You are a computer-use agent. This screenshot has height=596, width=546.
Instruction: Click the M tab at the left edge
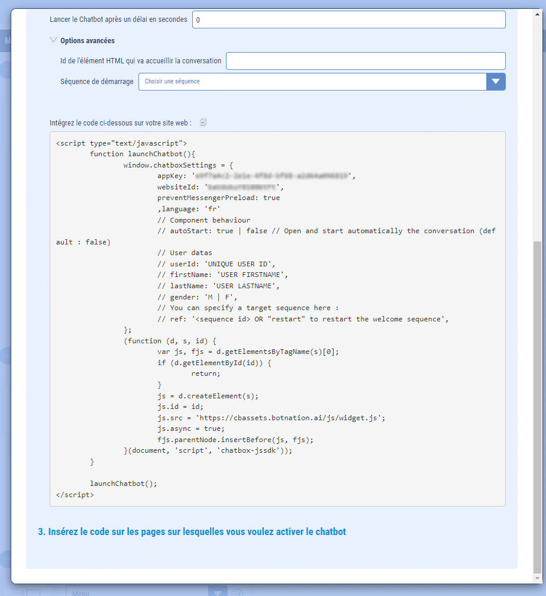tap(7, 41)
